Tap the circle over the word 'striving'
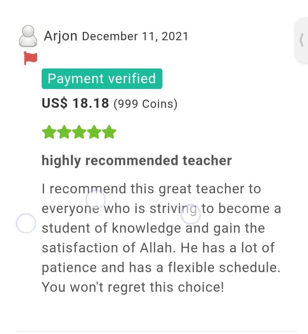Screen dimensions: 308x334 tap(191, 214)
